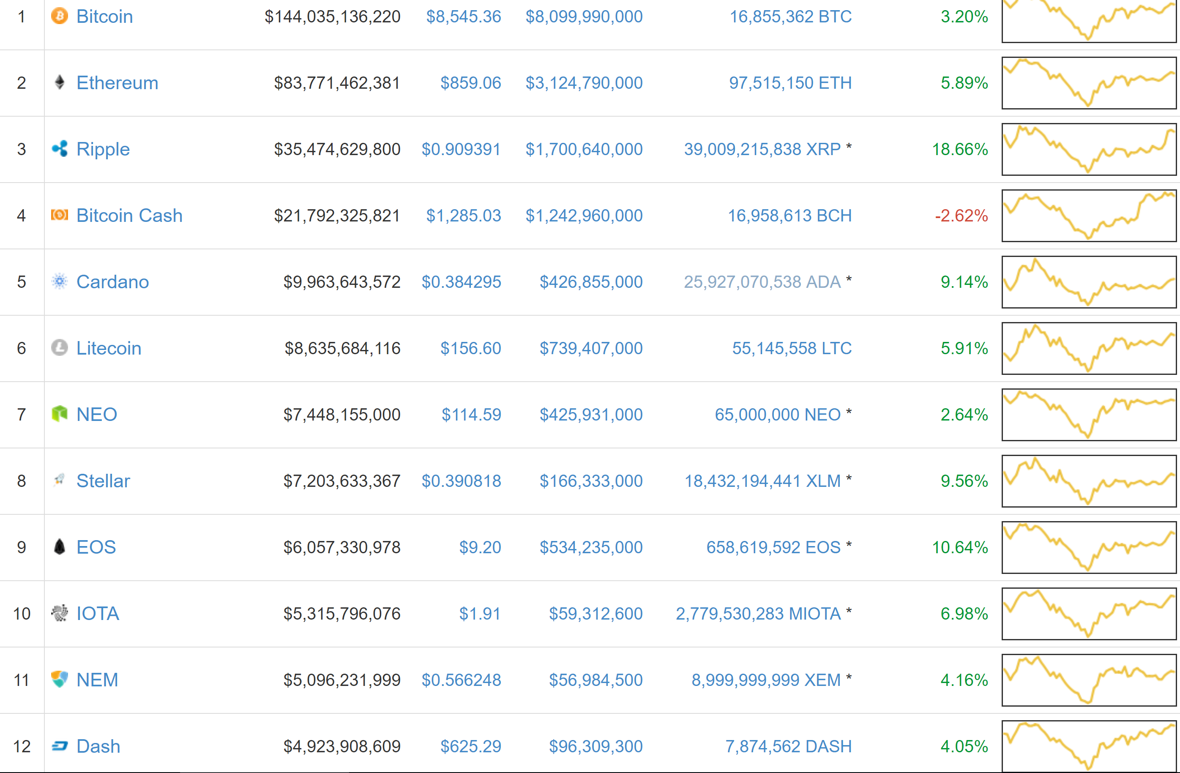Click Ripple price $0.909391
Viewport: 1180px width, 773px height.
point(461,149)
